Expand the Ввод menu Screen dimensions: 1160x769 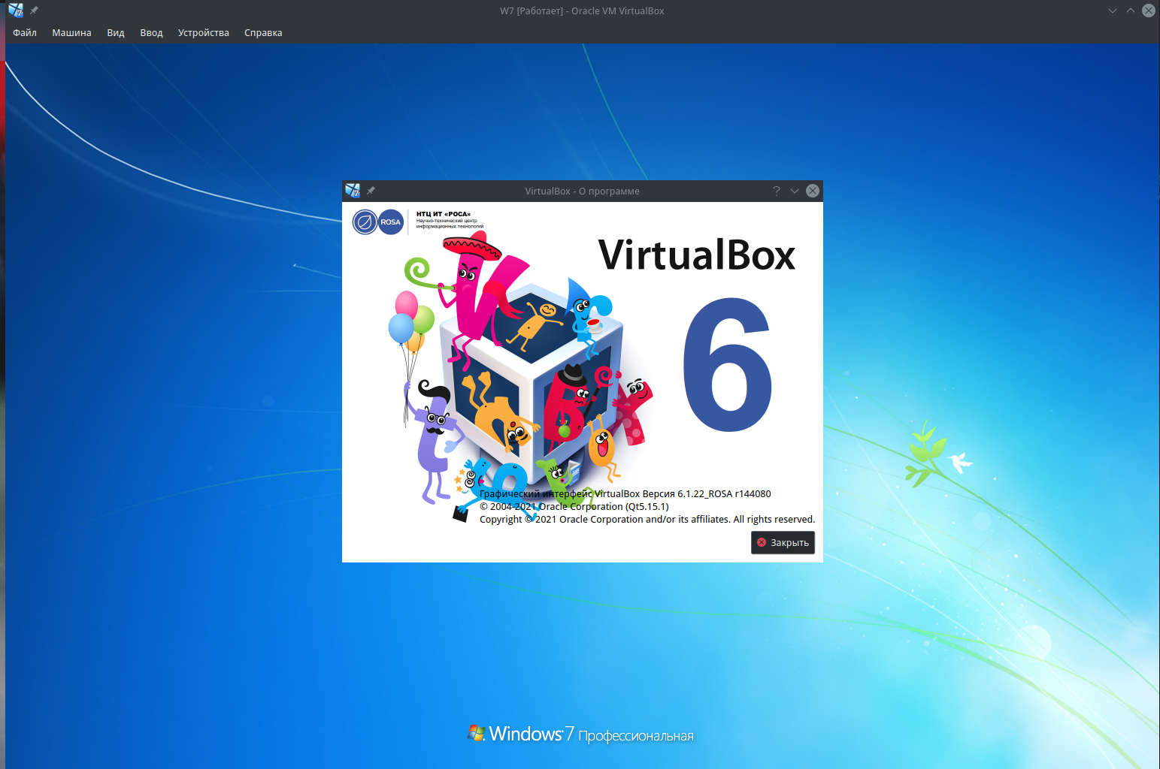[151, 33]
